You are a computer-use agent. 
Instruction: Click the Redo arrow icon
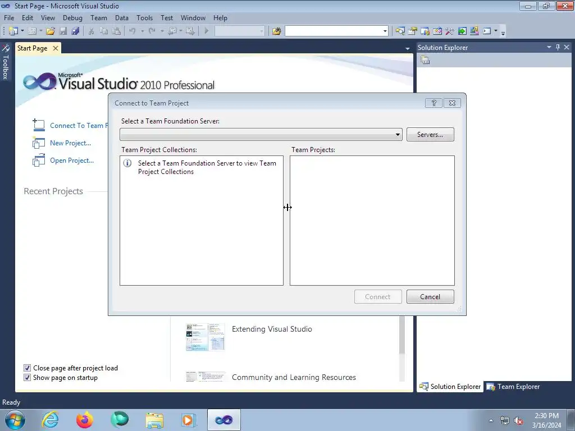(152, 31)
